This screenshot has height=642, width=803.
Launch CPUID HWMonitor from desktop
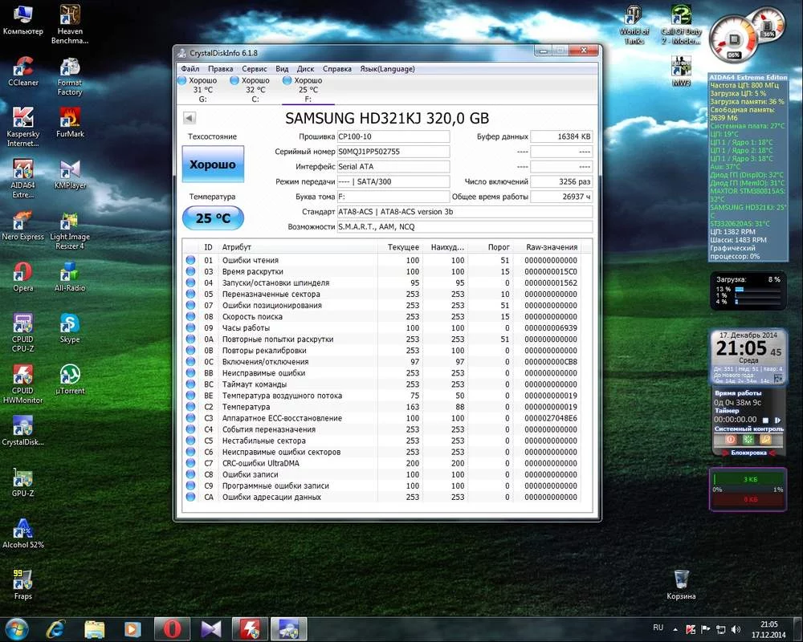point(23,376)
